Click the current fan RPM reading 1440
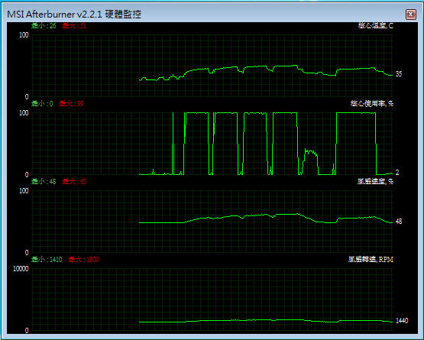The height and width of the screenshot is (340, 424). coord(402,321)
